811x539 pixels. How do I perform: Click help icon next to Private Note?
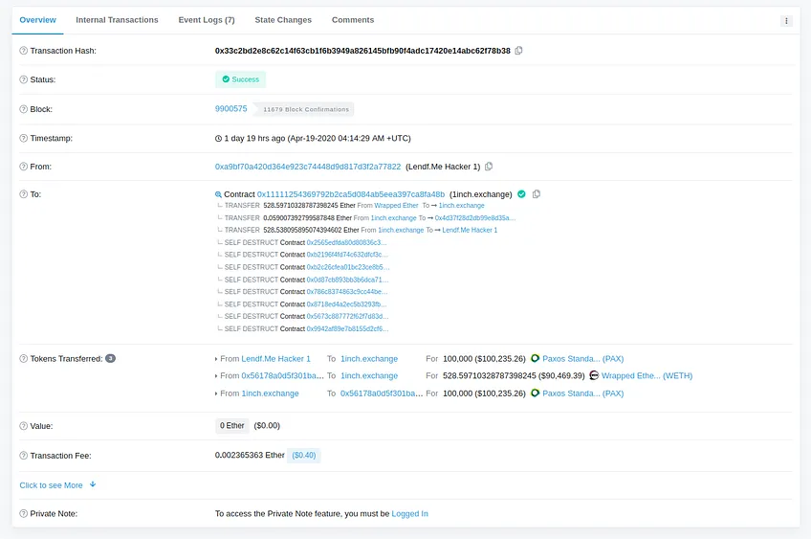click(x=23, y=513)
